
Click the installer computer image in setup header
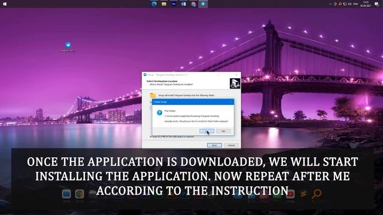(235, 84)
